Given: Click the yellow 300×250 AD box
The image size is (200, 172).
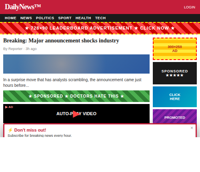Looking at the screenshot, I should point(175,49).
